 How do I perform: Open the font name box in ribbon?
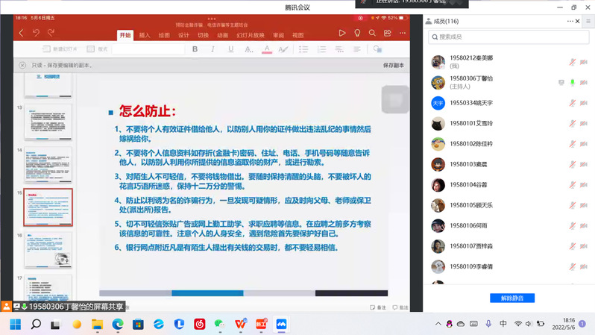pyautogui.click(x=148, y=49)
